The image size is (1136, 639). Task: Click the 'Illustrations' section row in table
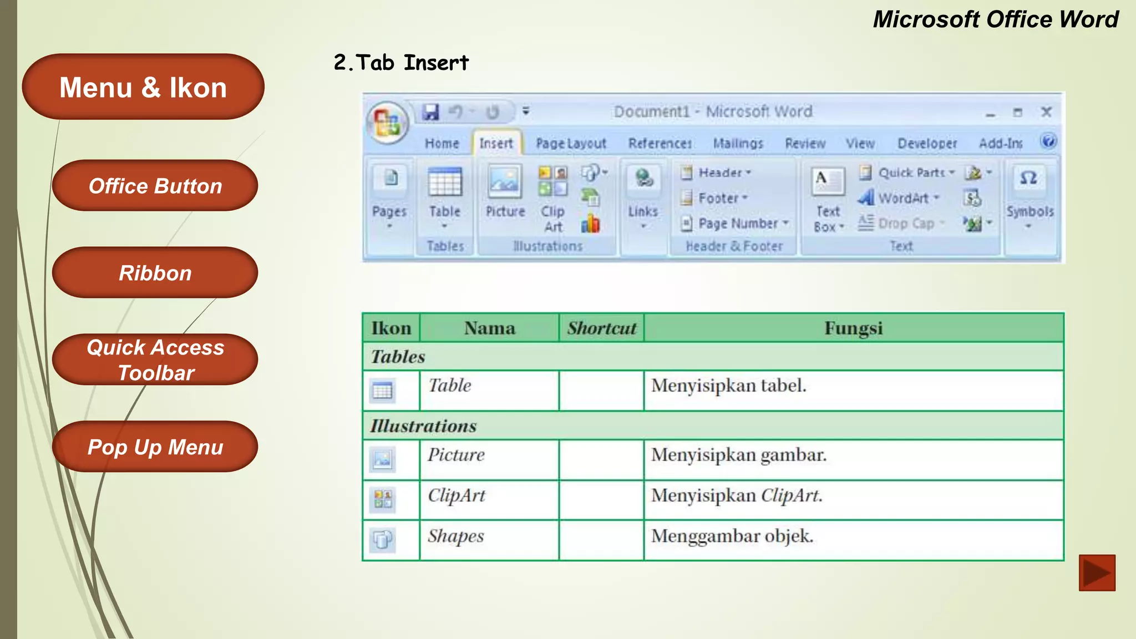[x=713, y=425]
